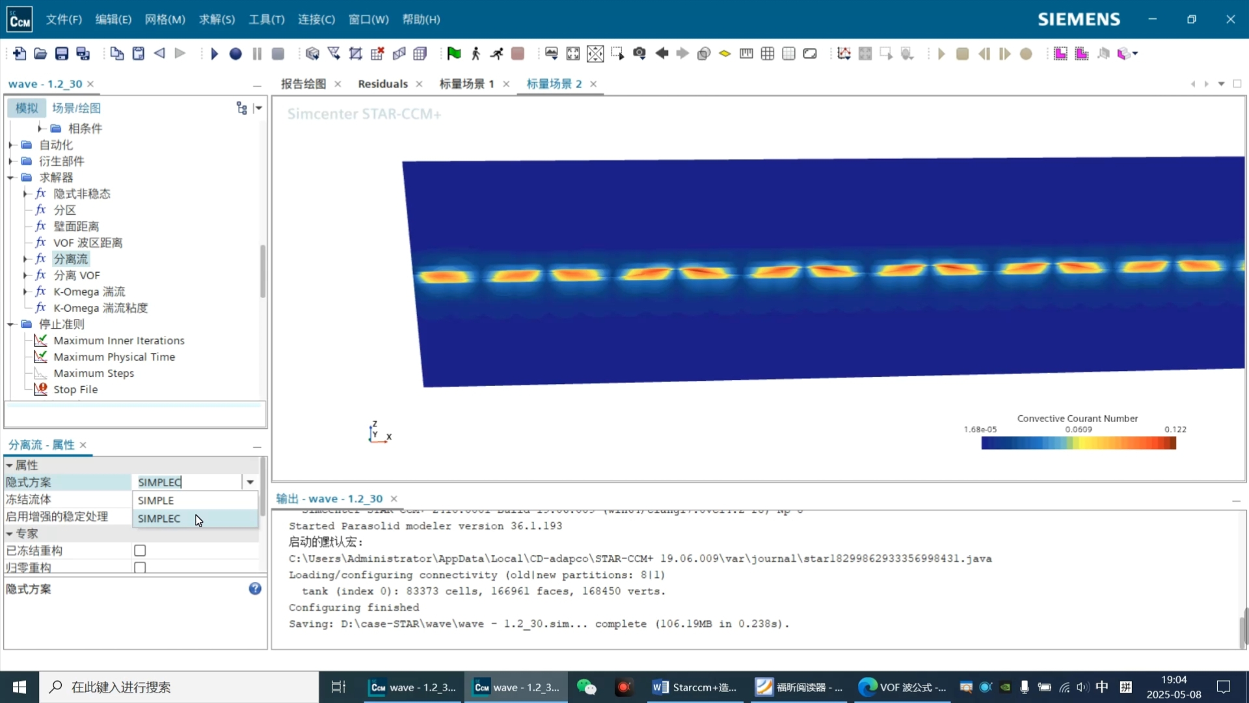Click the running man Run icon

497,54
